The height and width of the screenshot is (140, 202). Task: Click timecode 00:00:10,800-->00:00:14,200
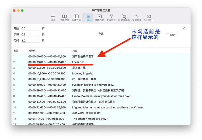pyautogui.click(x=47, y=73)
